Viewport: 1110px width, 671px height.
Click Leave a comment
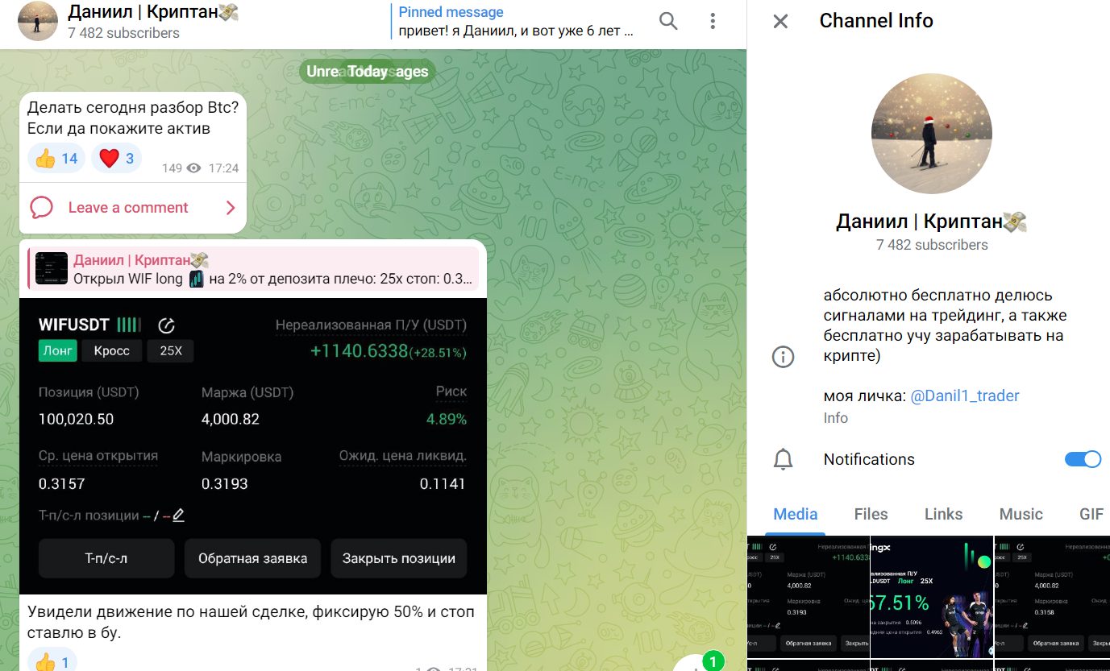click(x=128, y=208)
